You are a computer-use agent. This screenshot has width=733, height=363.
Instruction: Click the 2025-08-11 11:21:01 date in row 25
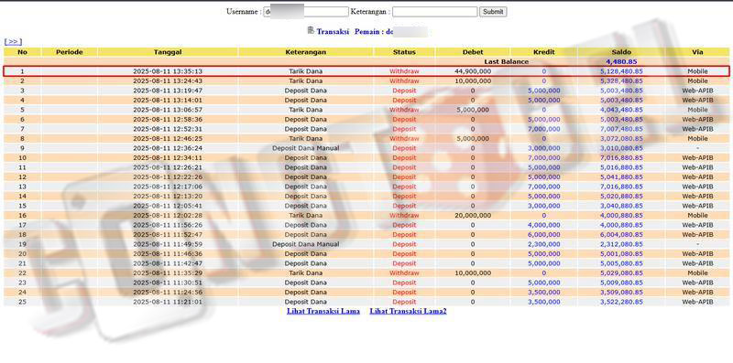(x=168, y=302)
